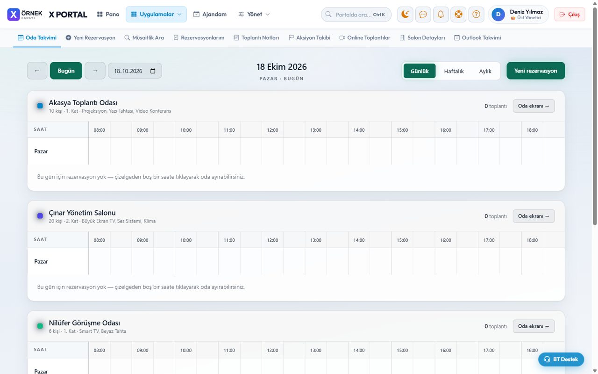This screenshot has height=374, width=598.
Task: Click the X Portal logo
Action: tap(47, 14)
